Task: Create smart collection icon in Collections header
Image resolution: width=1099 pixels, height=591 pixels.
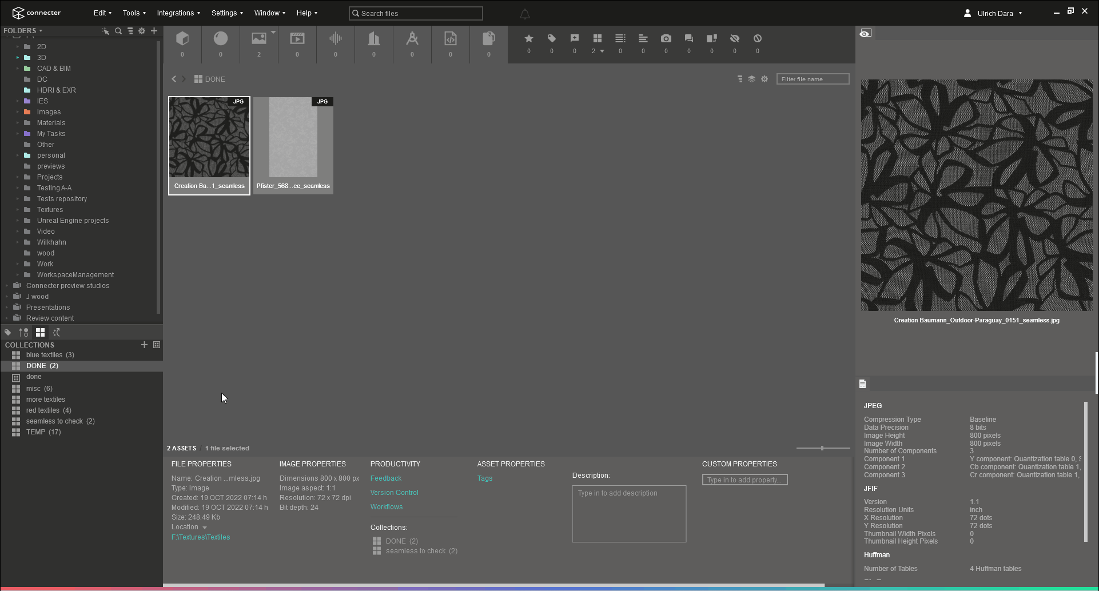Action: (x=157, y=345)
